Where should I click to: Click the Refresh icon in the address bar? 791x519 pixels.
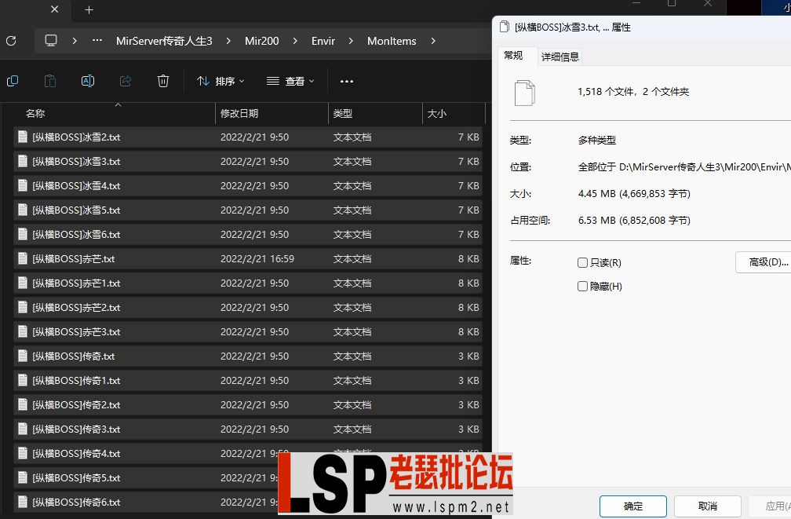pos(12,41)
